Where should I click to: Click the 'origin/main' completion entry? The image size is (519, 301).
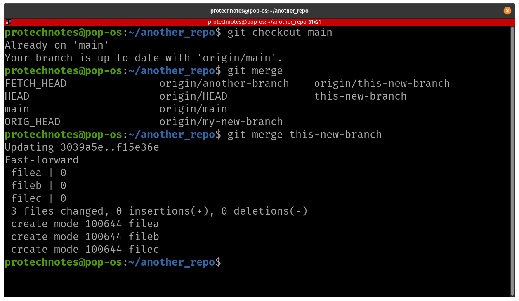pos(193,109)
